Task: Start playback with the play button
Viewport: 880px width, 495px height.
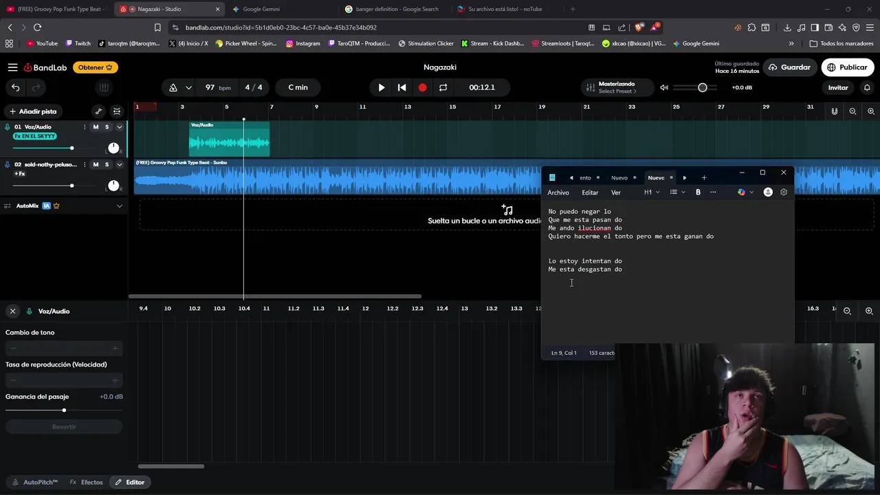Action: pos(382,87)
